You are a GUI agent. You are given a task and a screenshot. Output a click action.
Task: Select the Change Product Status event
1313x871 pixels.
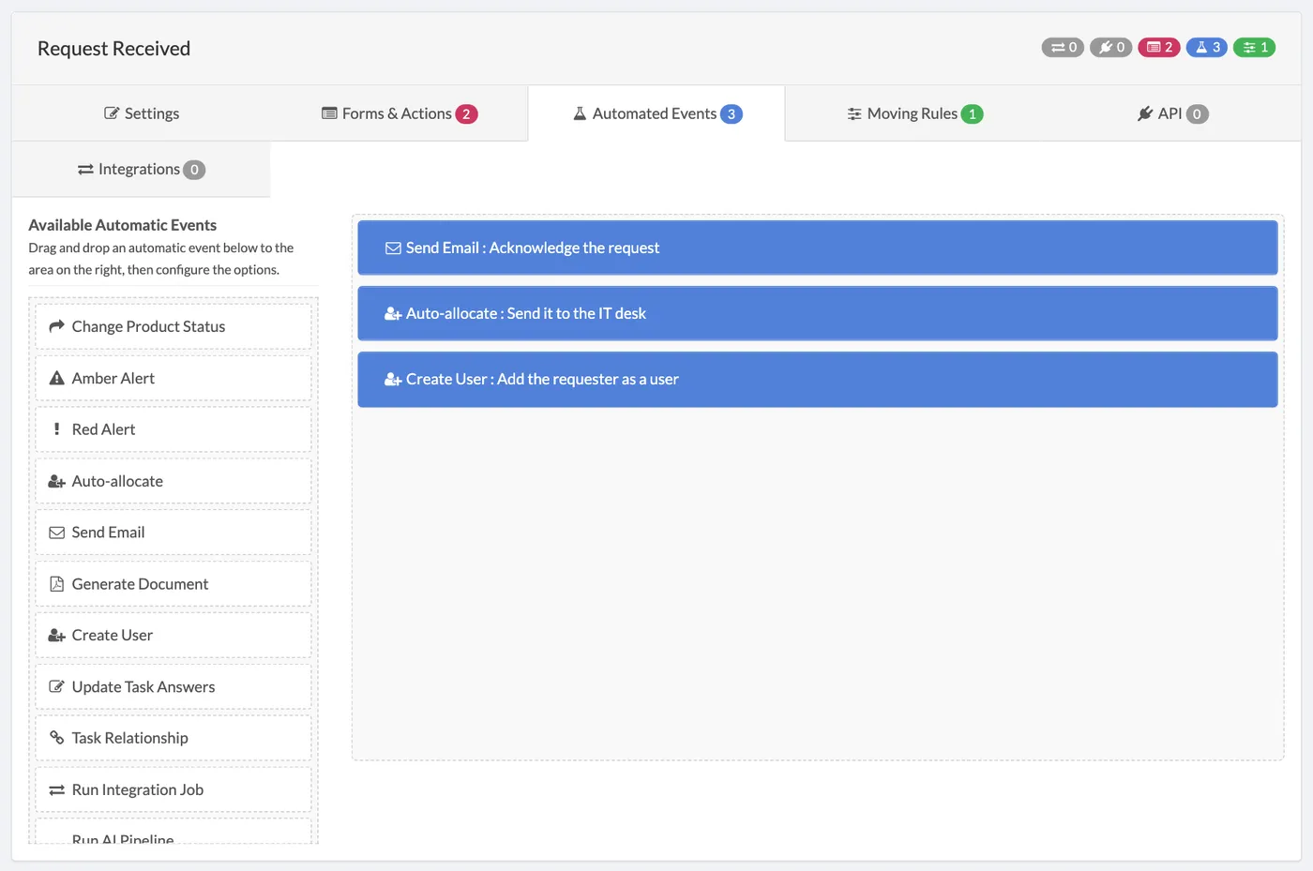pyautogui.click(x=174, y=326)
